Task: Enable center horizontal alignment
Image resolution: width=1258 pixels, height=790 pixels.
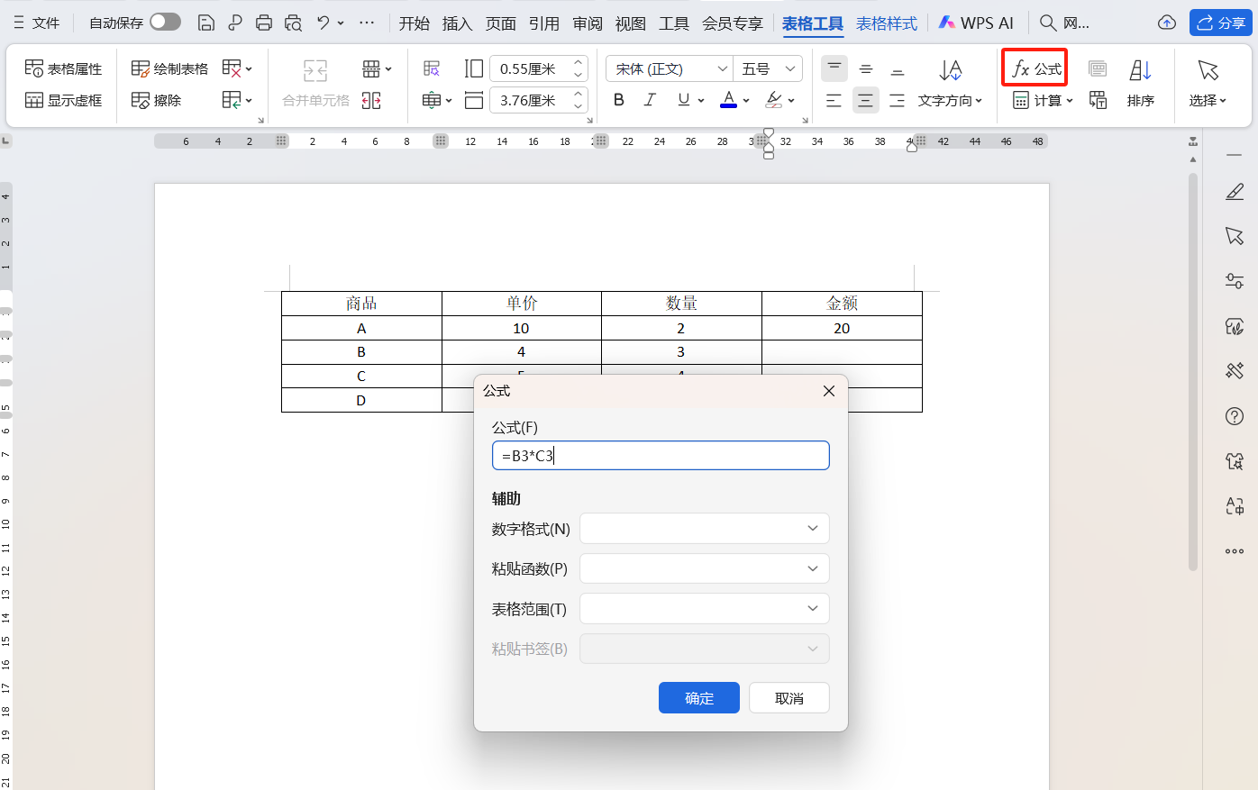Action: 866,100
